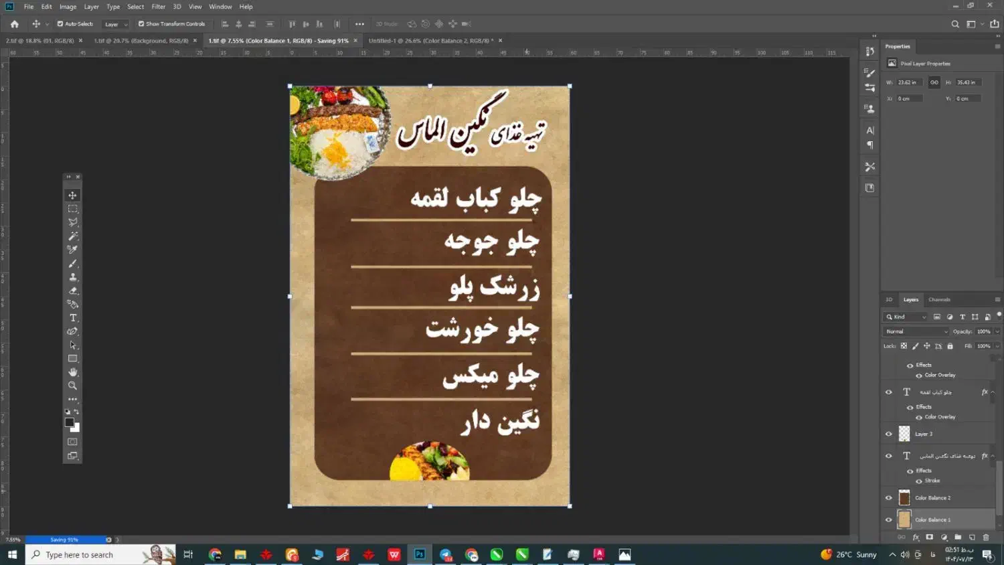
Task: Hide the Color Balance 1 layer
Action: (889, 519)
